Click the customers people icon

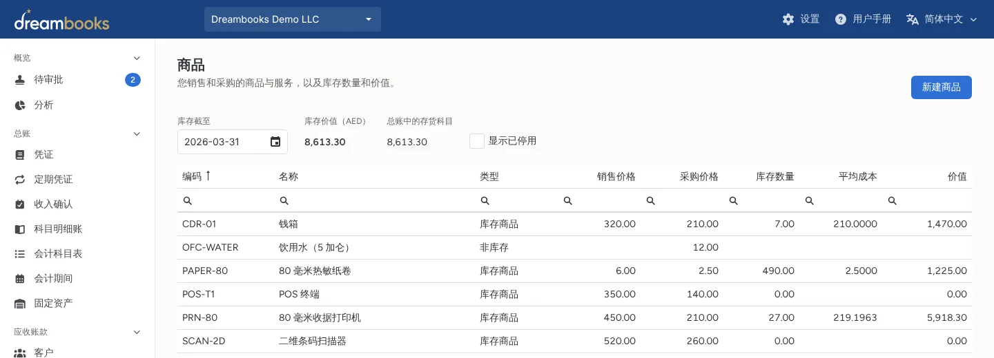click(20, 353)
